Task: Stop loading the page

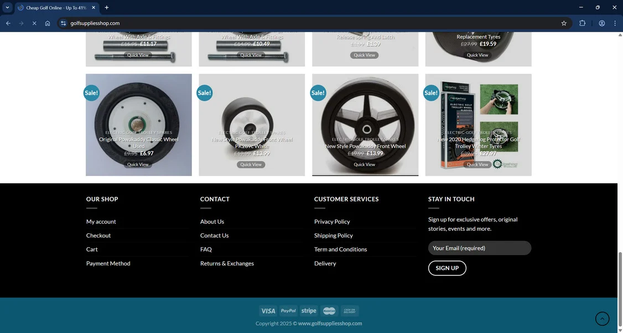Action: [x=34, y=23]
